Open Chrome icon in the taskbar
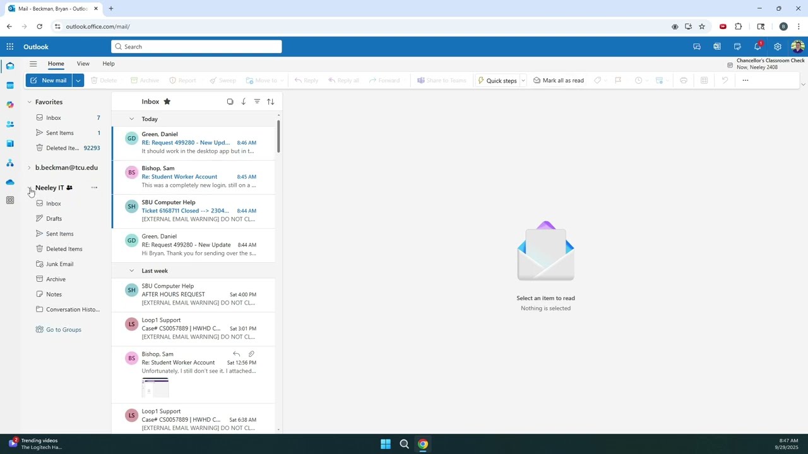 (x=423, y=444)
